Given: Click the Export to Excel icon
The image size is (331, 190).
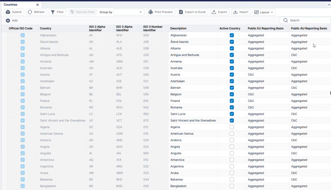Looking at the screenshot, I should click(181, 12).
